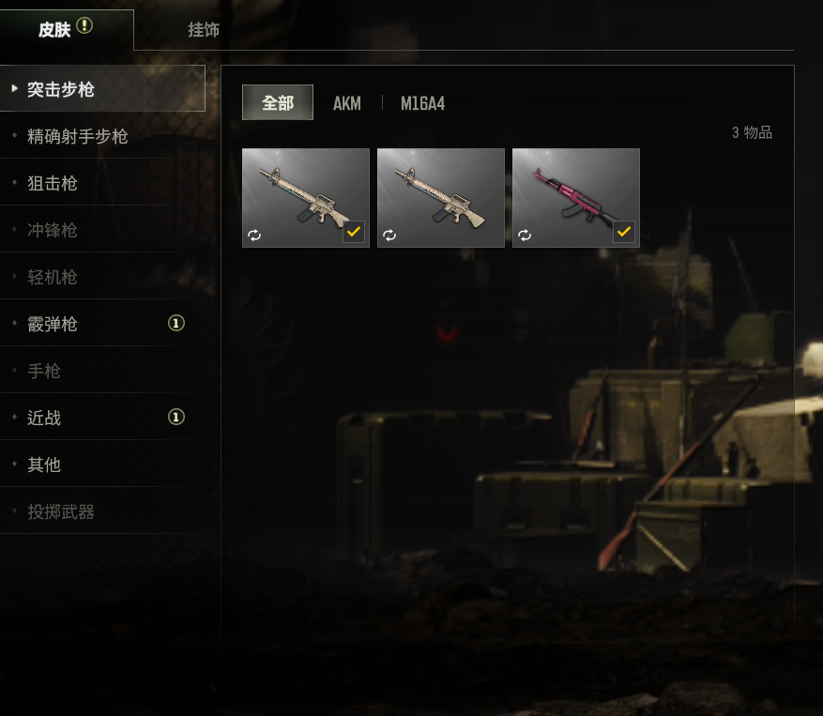
Task: Click the alert icon beside 皮肤 tab
Action: (84, 25)
